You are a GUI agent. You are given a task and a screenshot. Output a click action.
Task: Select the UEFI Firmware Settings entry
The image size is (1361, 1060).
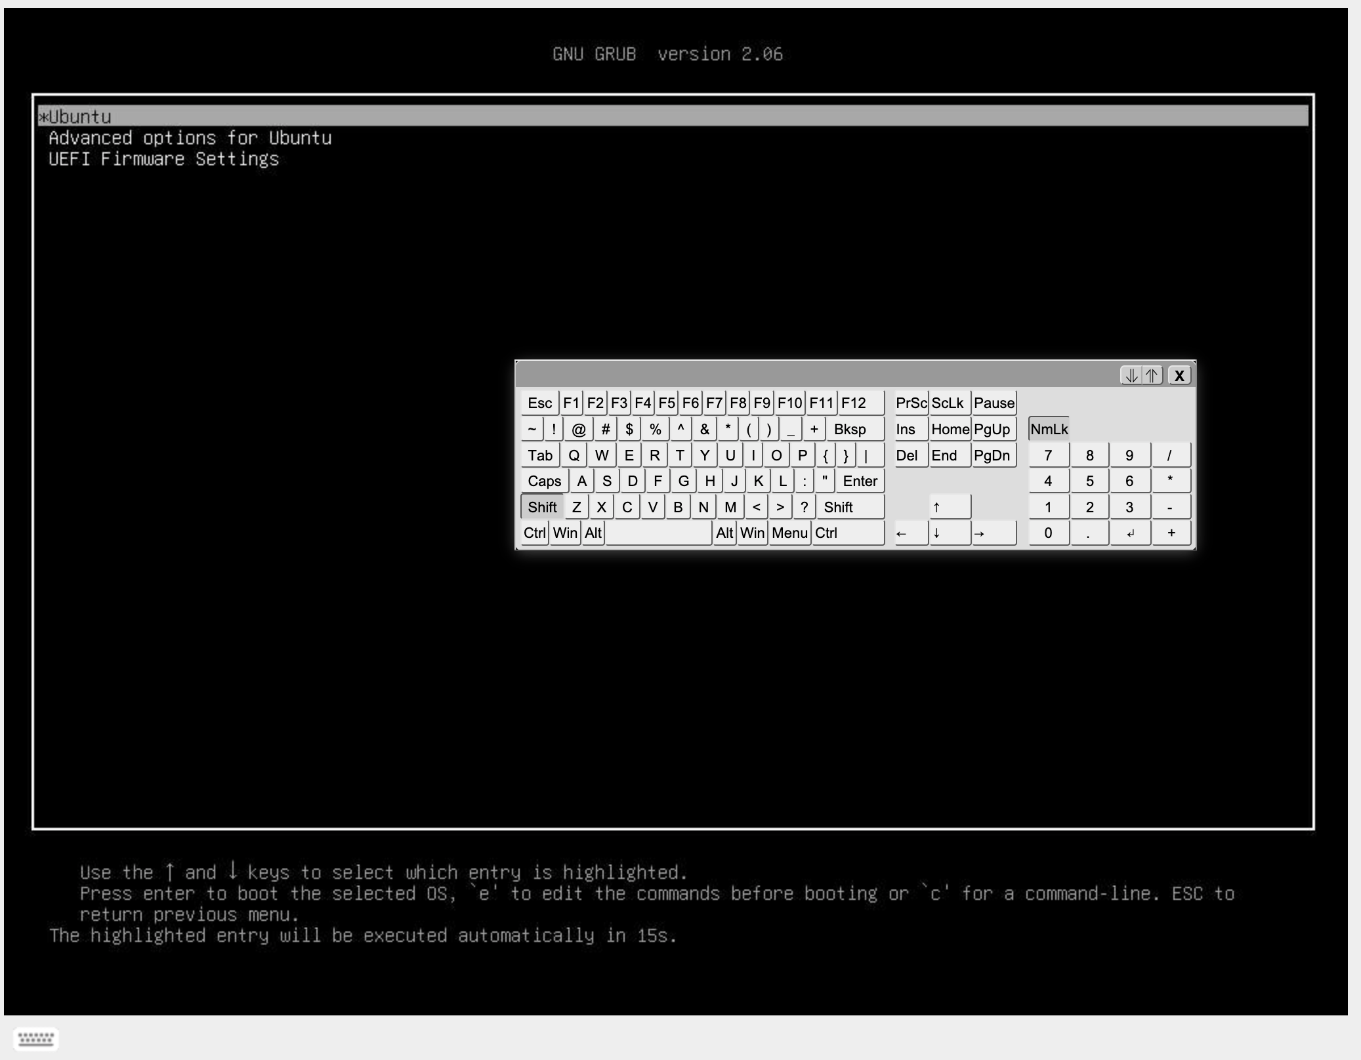tap(163, 159)
